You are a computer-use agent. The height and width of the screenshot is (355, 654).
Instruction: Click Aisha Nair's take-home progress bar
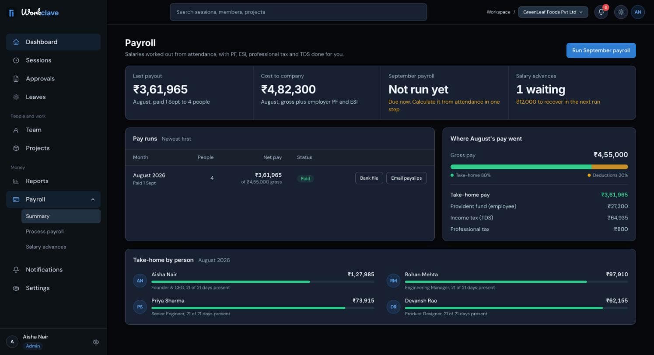pyautogui.click(x=263, y=282)
